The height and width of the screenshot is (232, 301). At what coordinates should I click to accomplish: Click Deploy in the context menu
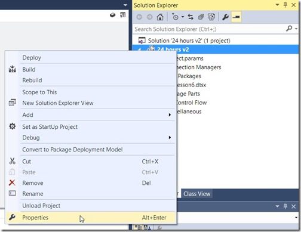pos(32,58)
